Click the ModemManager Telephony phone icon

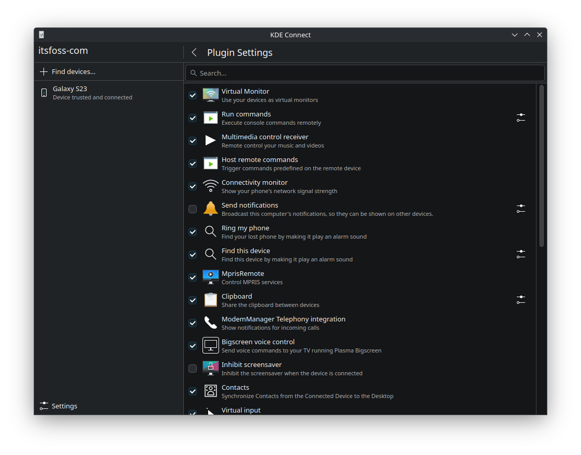(x=211, y=323)
